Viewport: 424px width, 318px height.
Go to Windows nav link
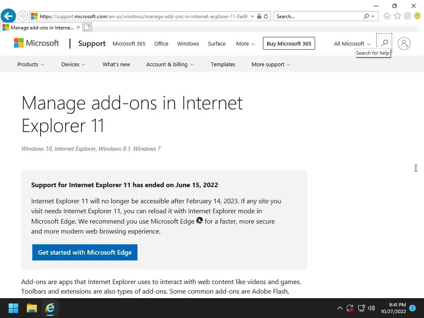[x=188, y=43]
